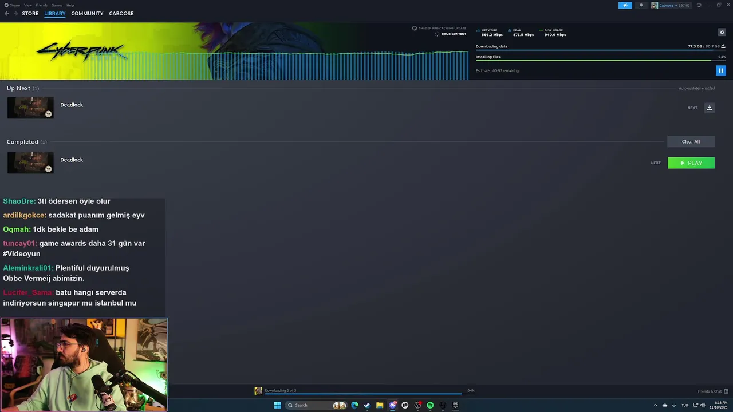
Task: Show hidden system tray icons
Action: [x=656, y=405]
